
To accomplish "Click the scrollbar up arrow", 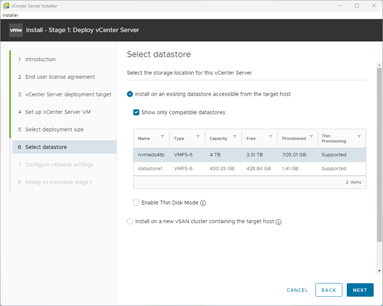I will pyautogui.click(x=379, y=65).
